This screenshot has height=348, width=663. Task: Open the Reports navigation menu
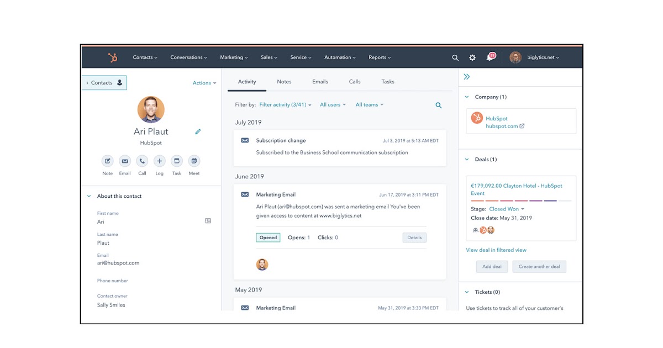(380, 57)
